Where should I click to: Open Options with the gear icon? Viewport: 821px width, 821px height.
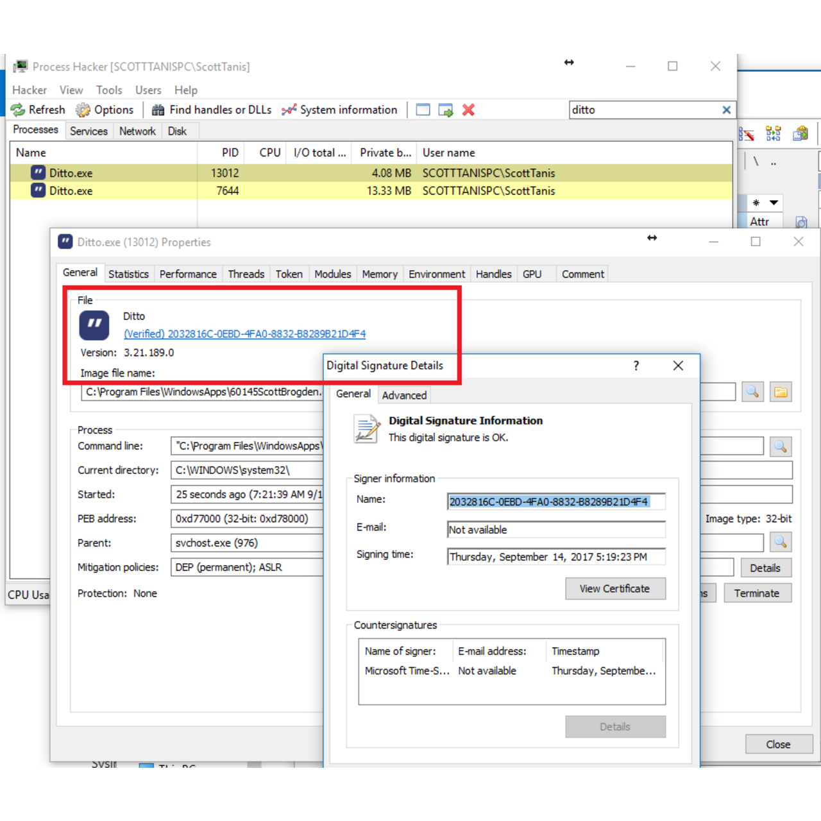coord(83,110)
